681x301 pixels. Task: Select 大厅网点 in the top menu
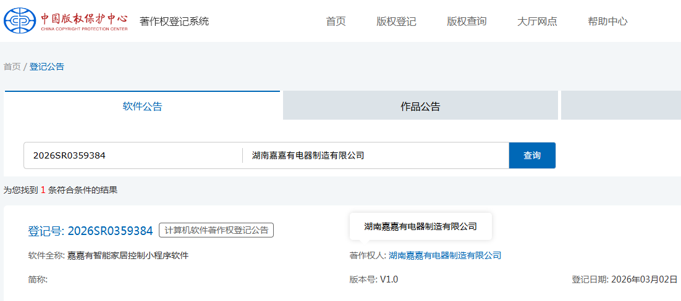pyautogui.click(x=537, y=22)
